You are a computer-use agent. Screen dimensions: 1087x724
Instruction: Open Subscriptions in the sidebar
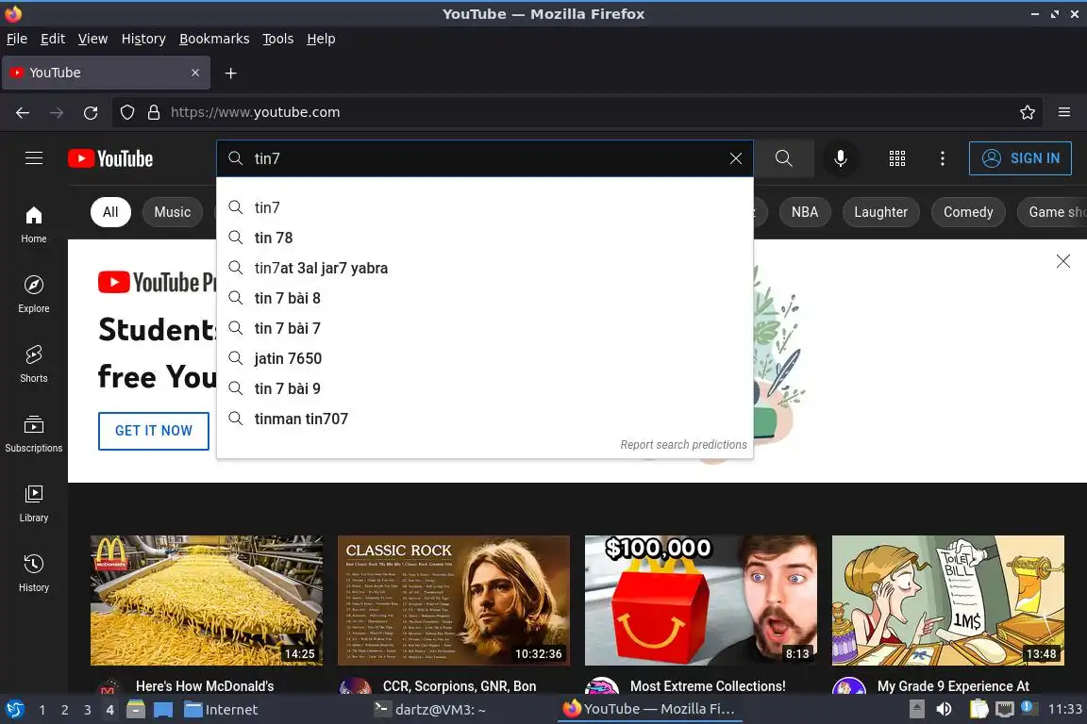pyautogui.click(x=34, y=435)
